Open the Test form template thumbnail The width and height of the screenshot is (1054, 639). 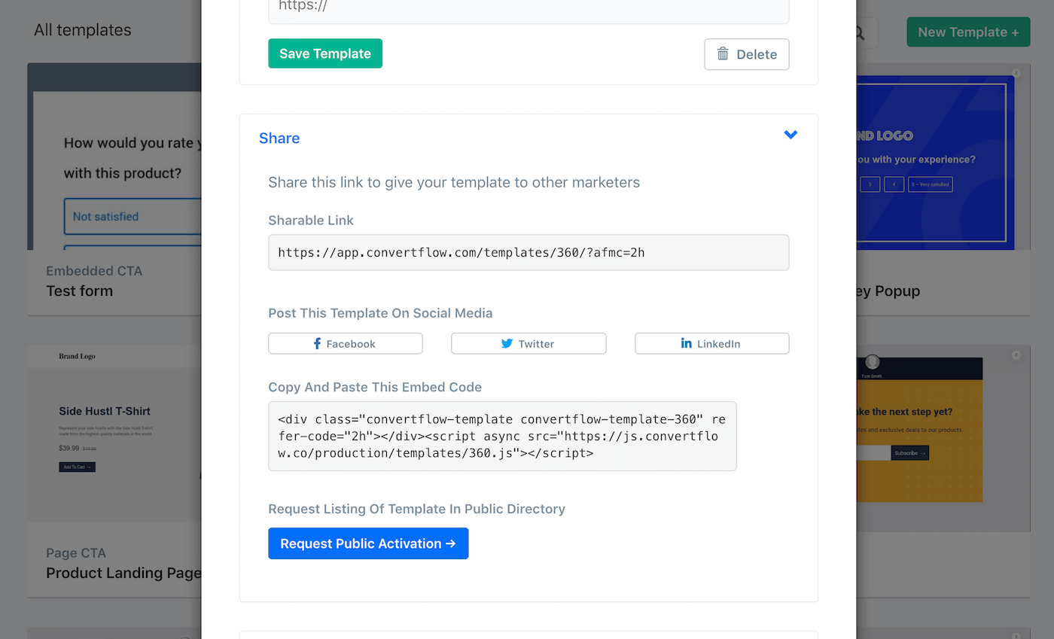[114, 158]
